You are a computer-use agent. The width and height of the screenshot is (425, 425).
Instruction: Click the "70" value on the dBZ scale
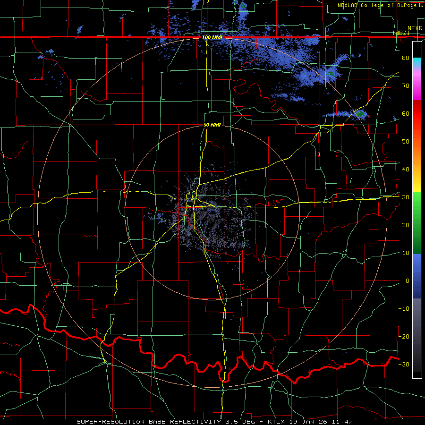click(406, 85)
